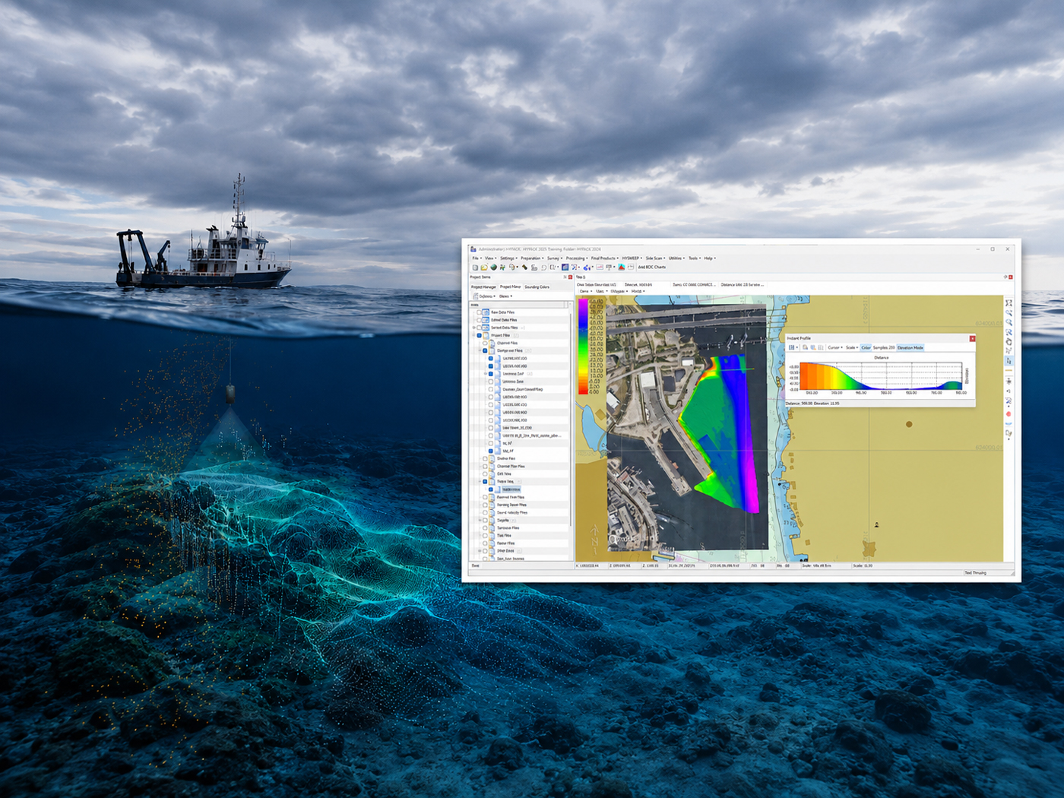Uncheck the Project Files checkbox
The height and width of the screenshot is (798, 1064).
tap(480, 335)
